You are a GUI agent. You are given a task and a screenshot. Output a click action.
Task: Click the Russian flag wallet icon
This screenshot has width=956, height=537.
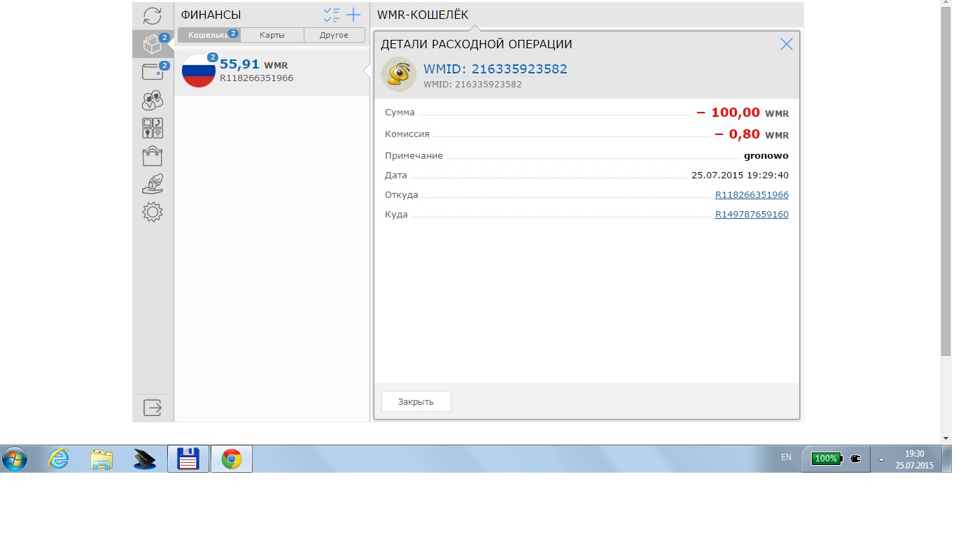pos(199,71)
